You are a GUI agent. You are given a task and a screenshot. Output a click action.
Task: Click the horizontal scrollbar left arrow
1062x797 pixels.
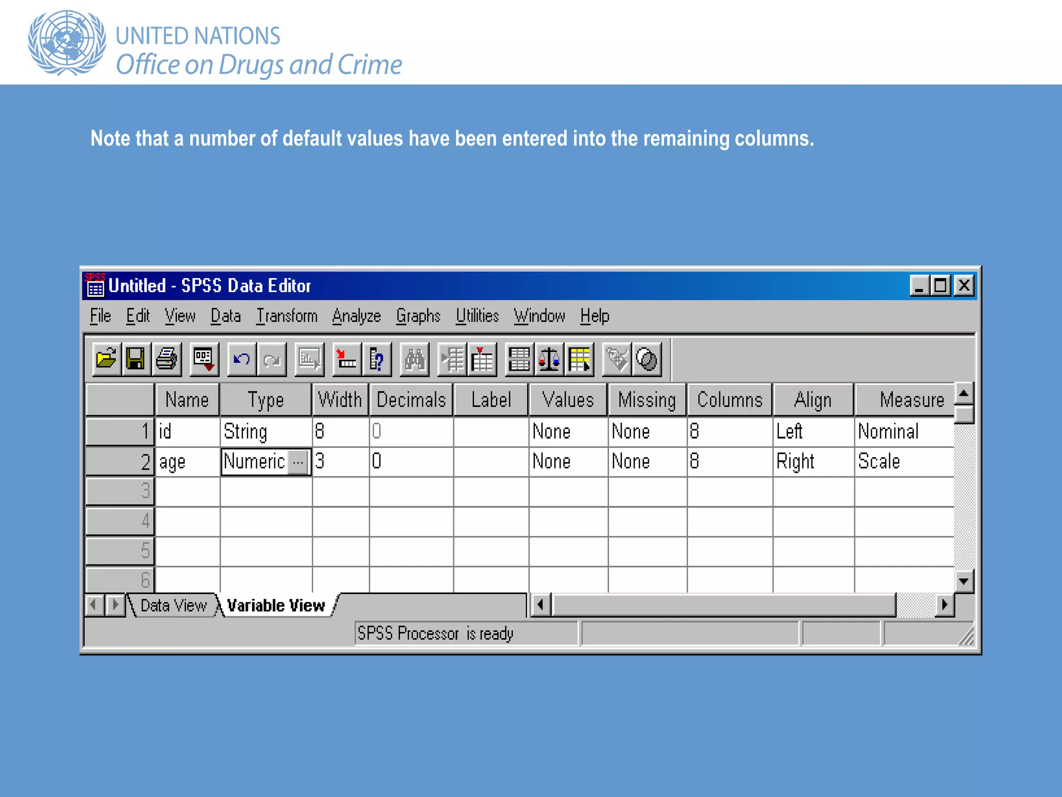[541, 605]
